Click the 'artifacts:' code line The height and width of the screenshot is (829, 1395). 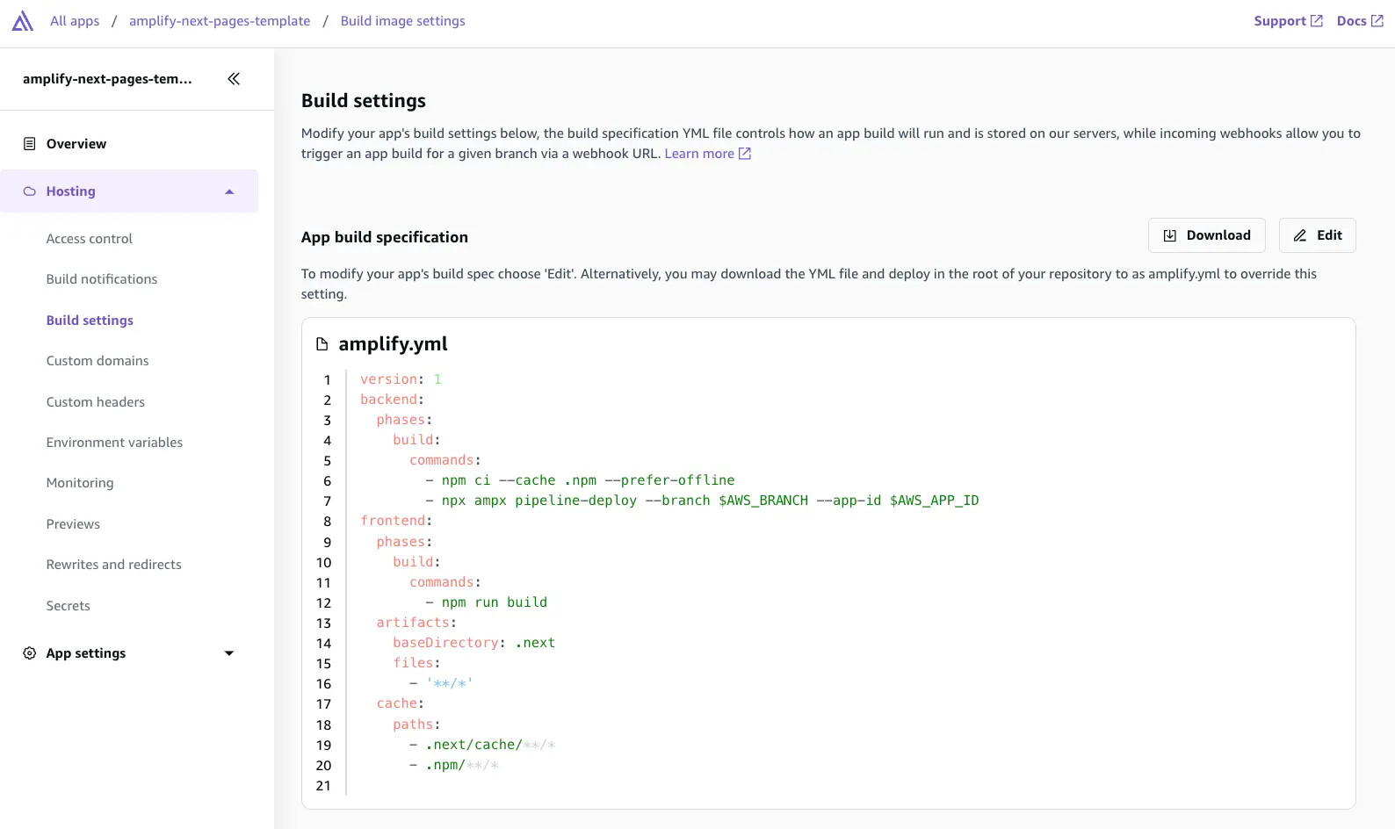[416, 623]
